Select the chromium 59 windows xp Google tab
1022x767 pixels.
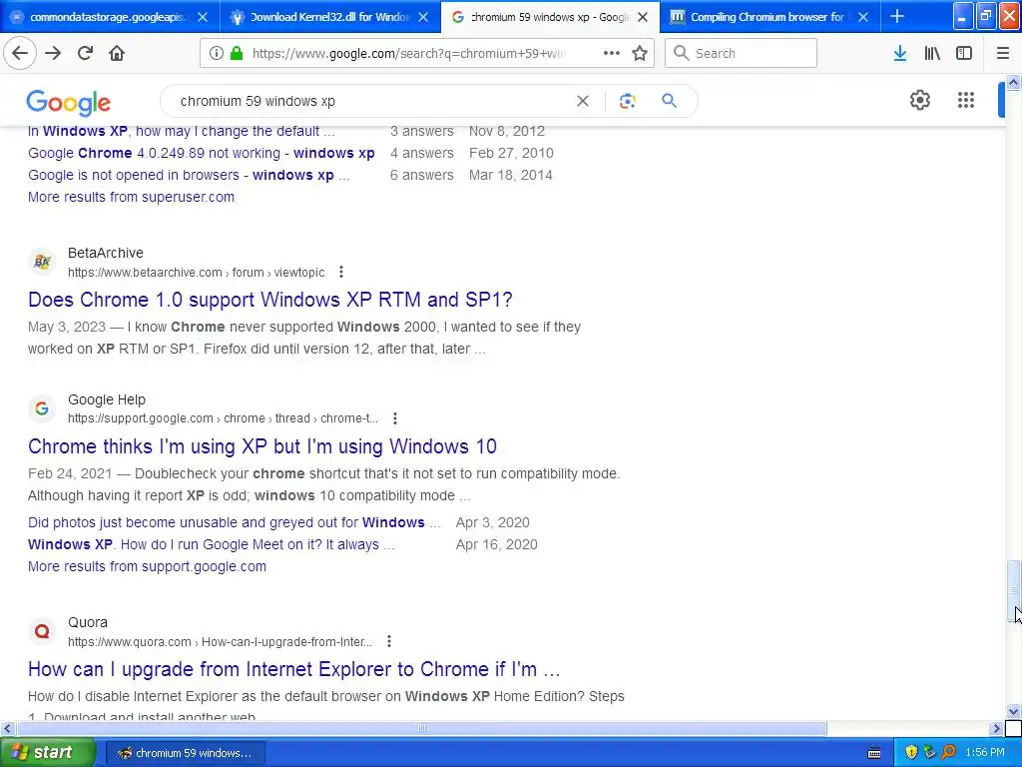[x=550, y=17]
